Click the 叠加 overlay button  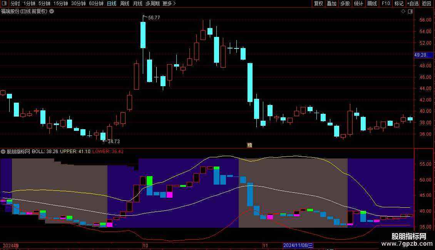(332, 3)
